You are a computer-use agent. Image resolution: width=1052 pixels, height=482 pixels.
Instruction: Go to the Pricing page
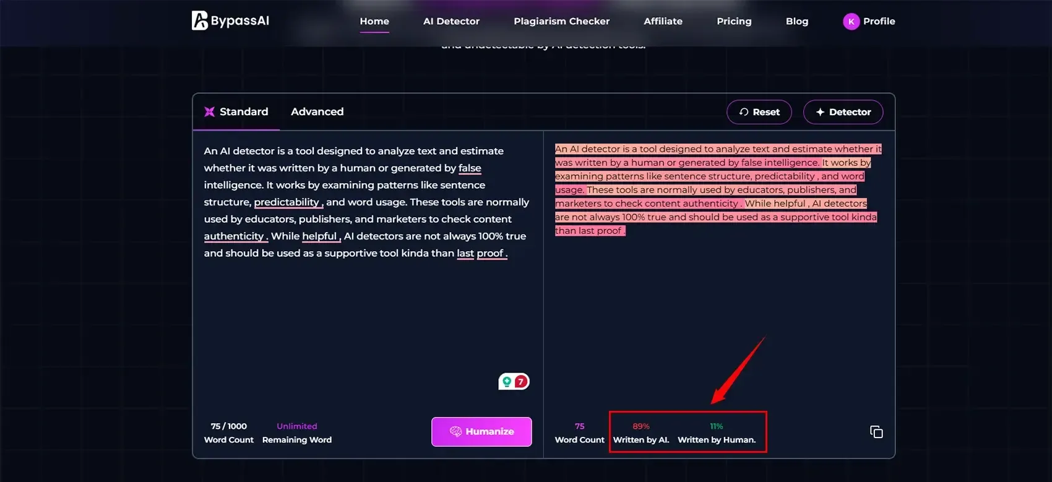tap(734, 21)
